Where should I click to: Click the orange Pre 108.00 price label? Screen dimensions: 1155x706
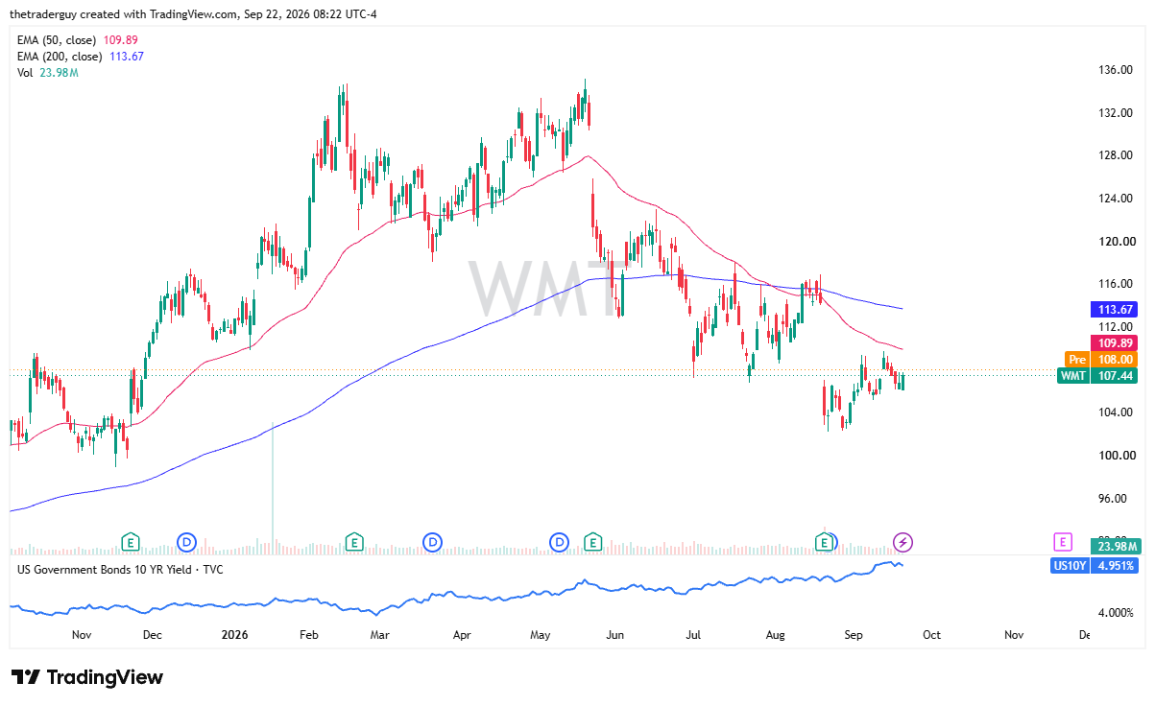click(1101, 359)
